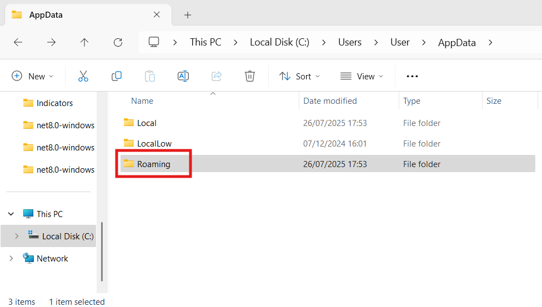Click the Network icon in sidebar

(x=28, y=258)
